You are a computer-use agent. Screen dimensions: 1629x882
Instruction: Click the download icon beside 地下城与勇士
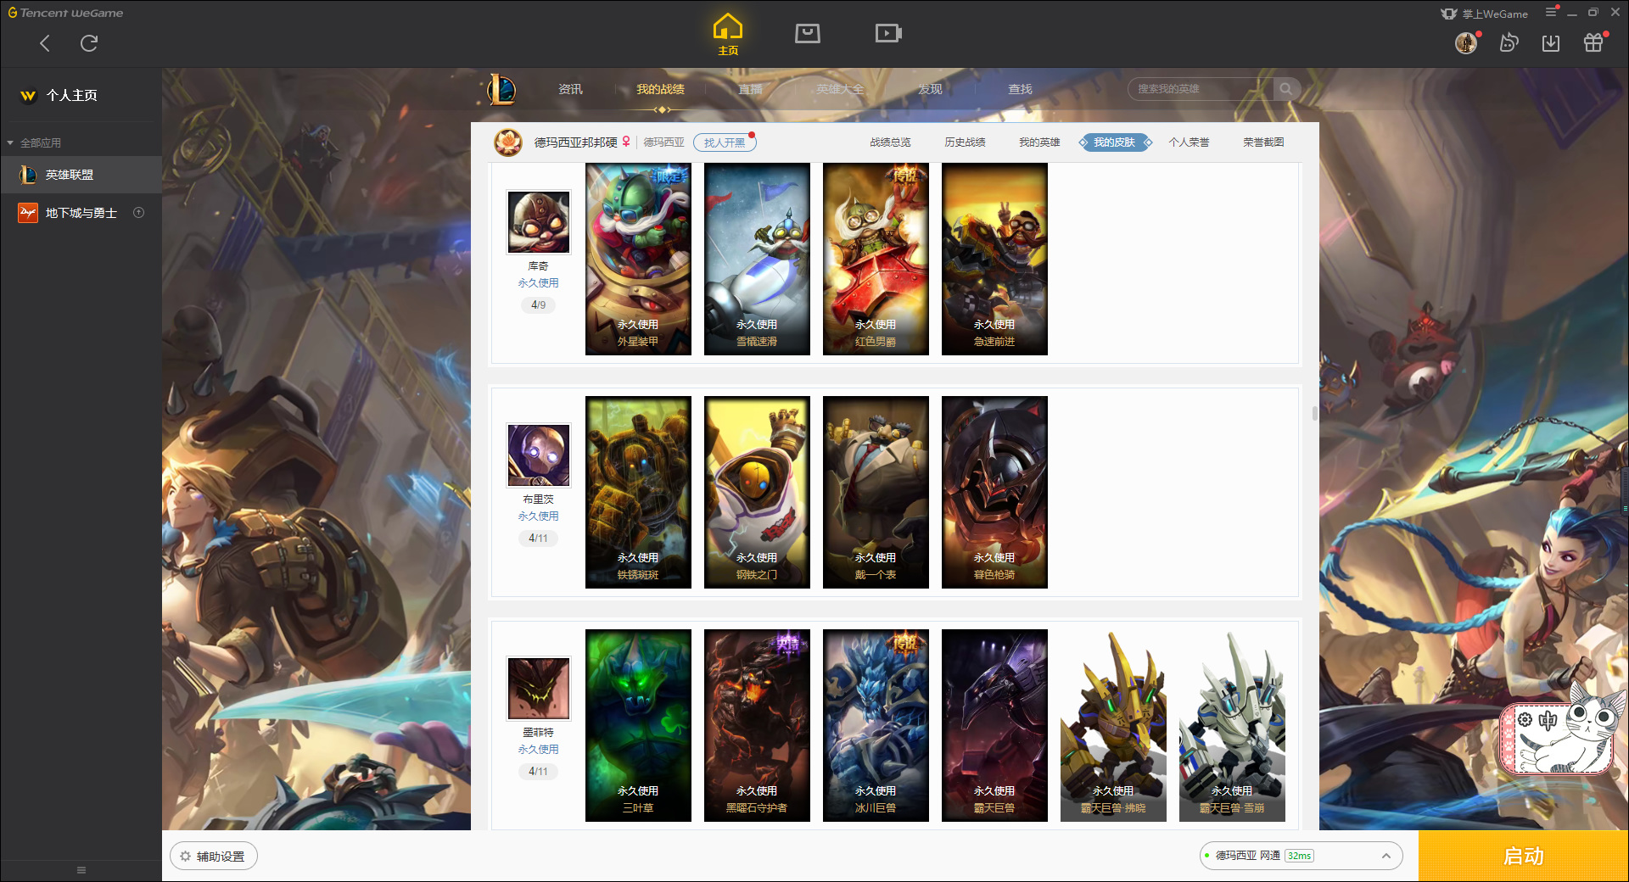(139, 213)
